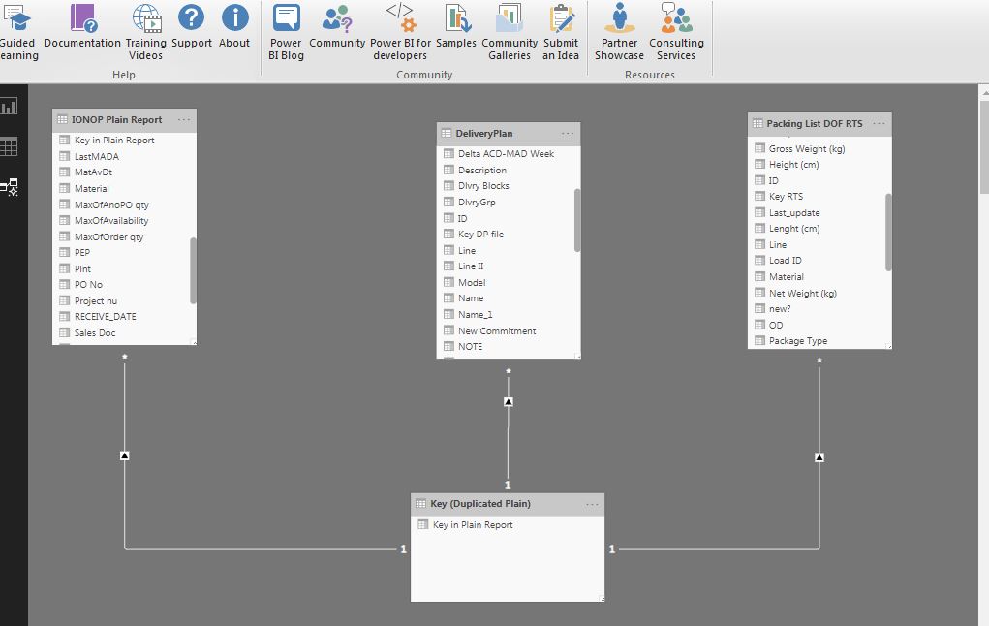Open Training Videos
Image resolution: width=989 pixels, height=626 pixels.
[145, 32]
